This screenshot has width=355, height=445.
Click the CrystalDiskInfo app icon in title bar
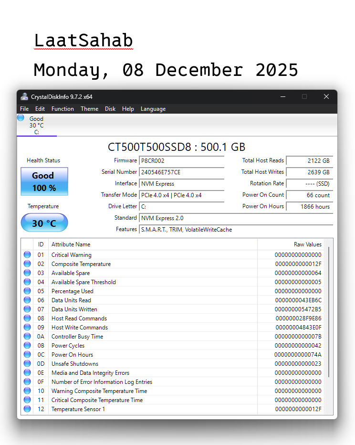pos(24,96)
